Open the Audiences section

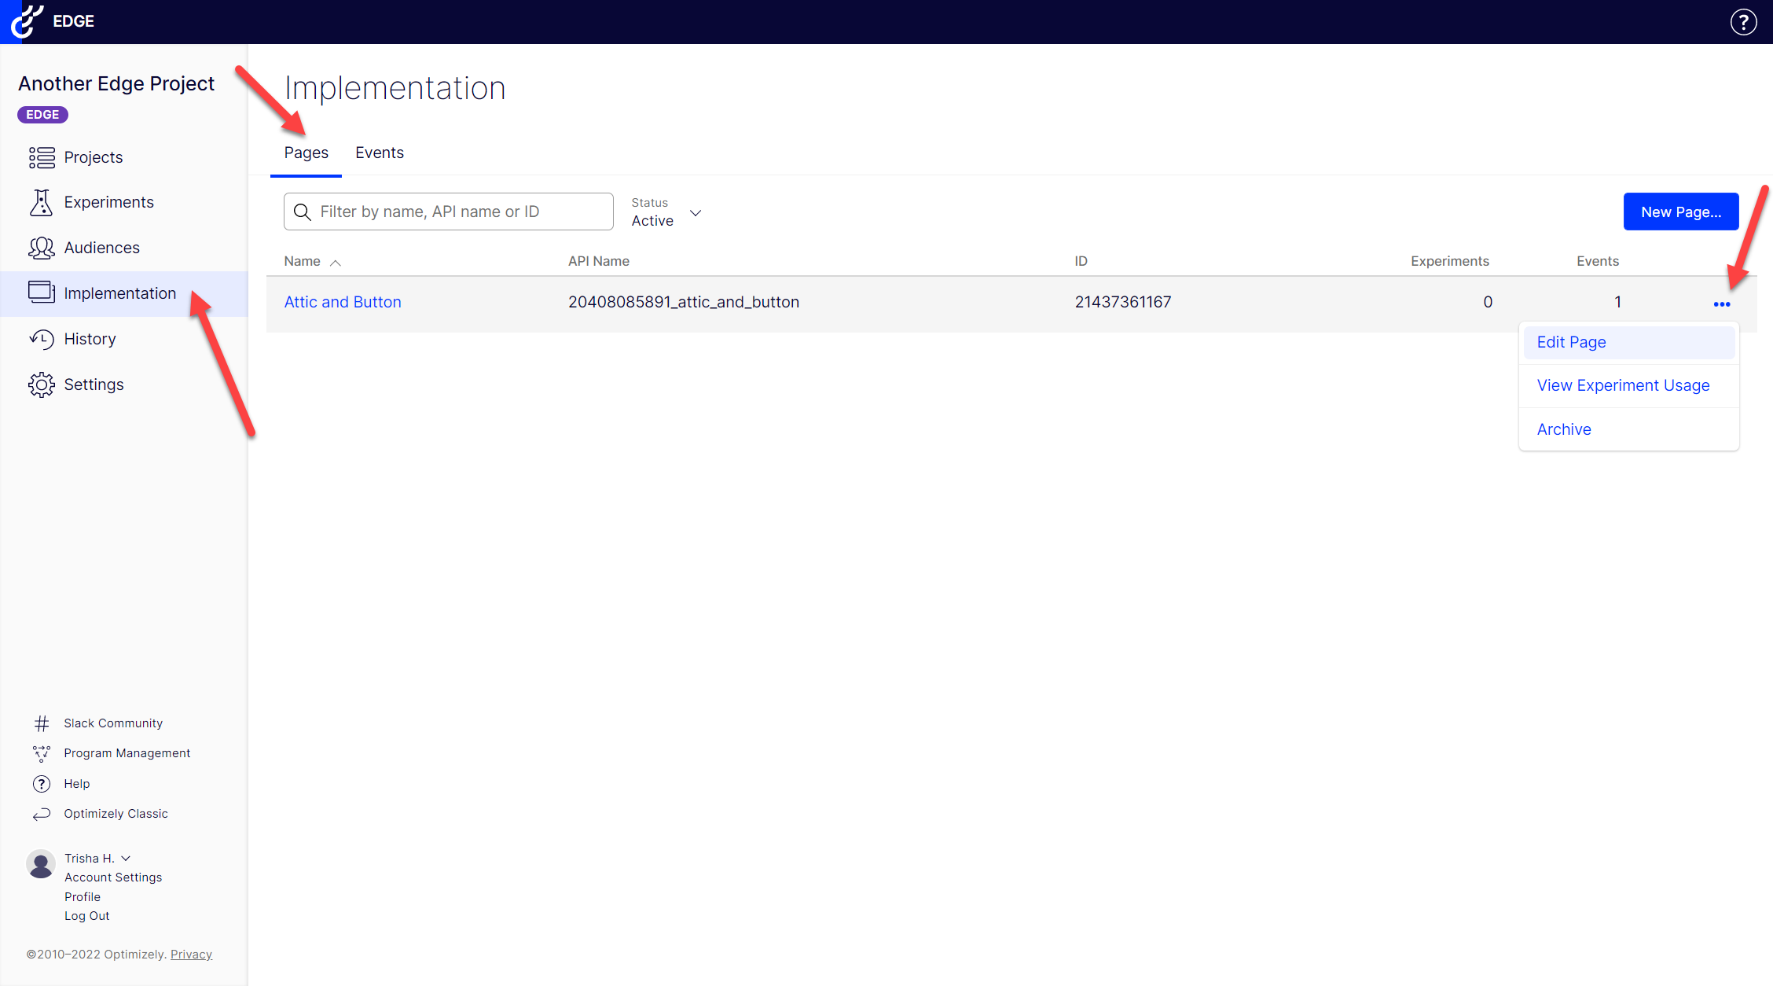pos(101,248)
